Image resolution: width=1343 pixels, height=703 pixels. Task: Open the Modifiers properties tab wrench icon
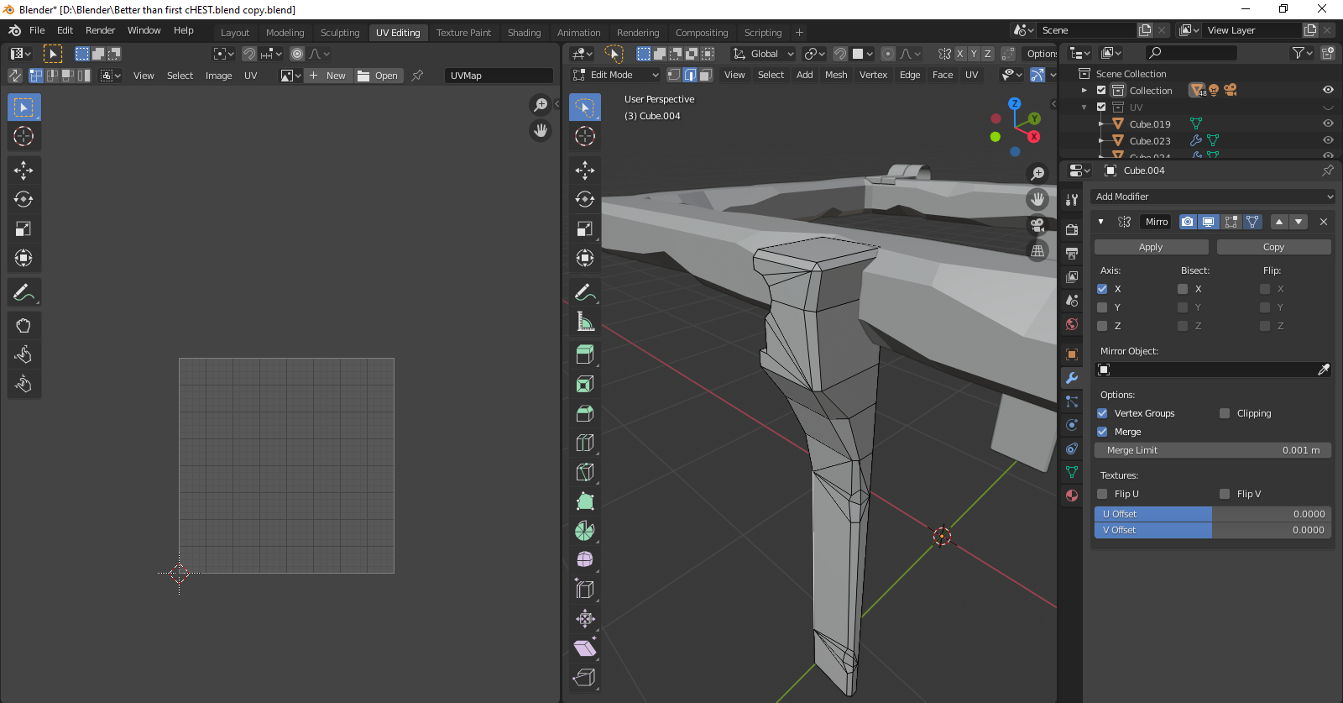point(1072,378)
